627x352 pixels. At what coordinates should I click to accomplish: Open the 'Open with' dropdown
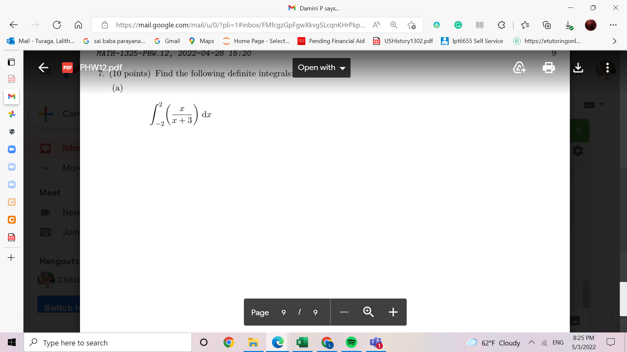(321, 67)
